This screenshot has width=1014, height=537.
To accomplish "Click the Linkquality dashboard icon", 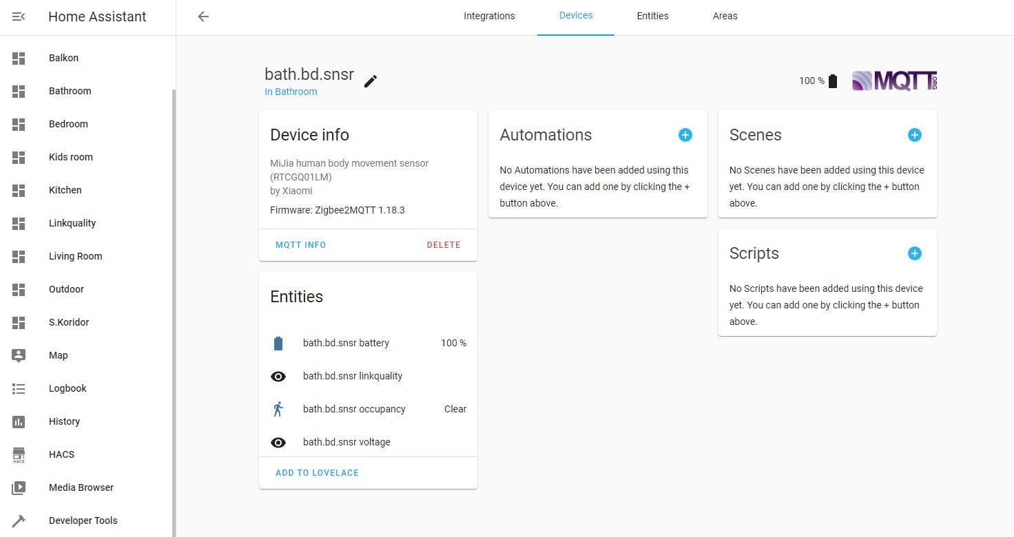I will pos(19,223).
